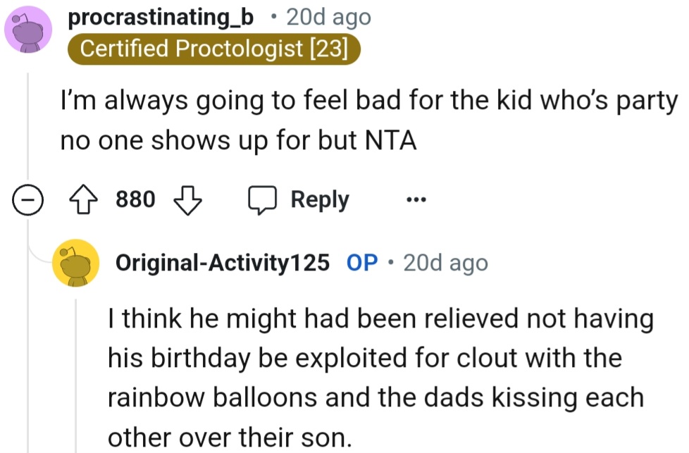
Task: Open procrastinating_b's purple avatar
Action: click(27, 31)
